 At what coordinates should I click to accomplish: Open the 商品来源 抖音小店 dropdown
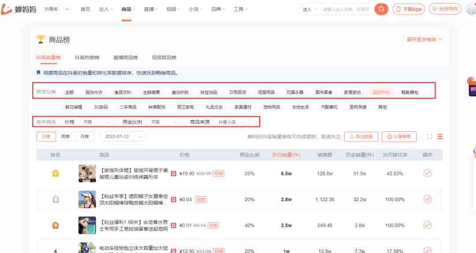[231, 122]
